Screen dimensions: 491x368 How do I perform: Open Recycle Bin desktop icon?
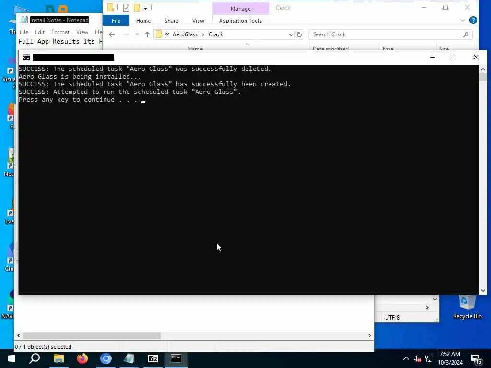pyautogui.click(x=467, y=307)
